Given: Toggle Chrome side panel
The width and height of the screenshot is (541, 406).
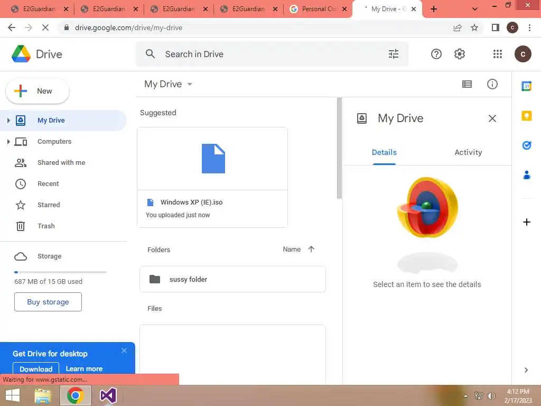Looking at the screenshot, I should [x=496, y=27].
